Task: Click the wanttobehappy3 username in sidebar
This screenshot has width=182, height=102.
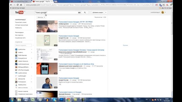Action: pos(20,20)
